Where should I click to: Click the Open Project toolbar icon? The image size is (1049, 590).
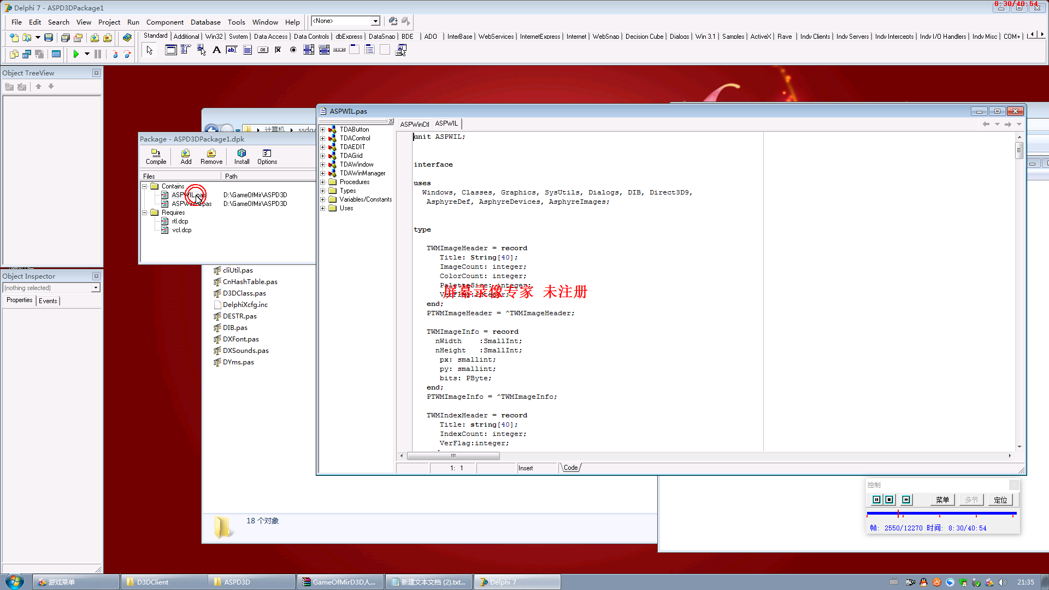78,37
